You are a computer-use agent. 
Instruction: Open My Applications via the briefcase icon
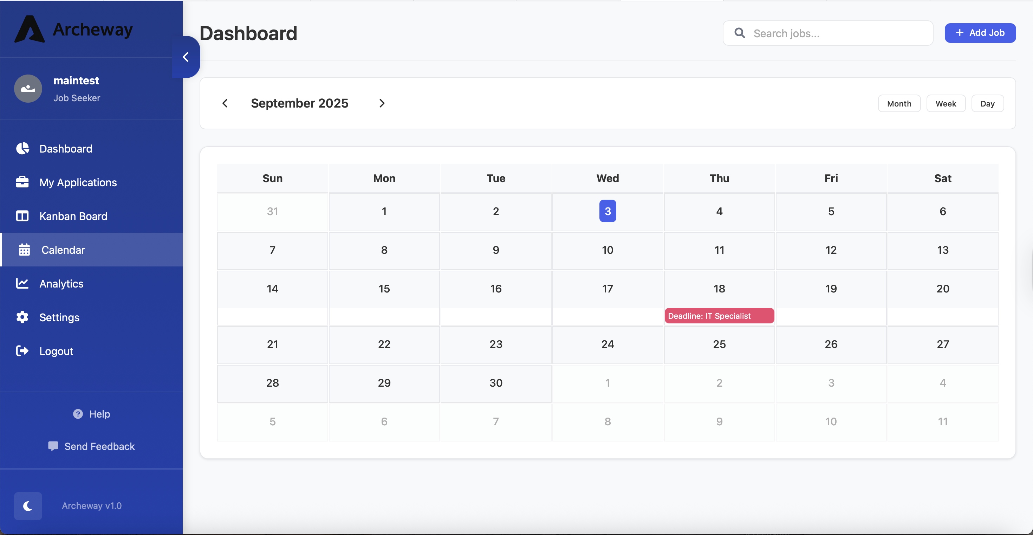coord(22,182)
